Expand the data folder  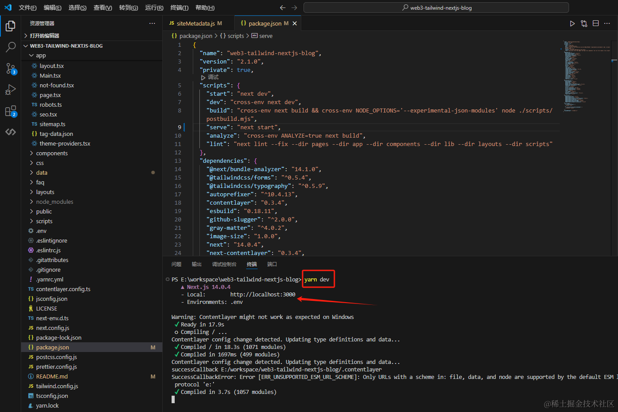92,173
